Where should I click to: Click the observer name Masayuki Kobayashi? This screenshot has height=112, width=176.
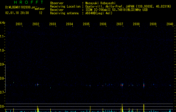100,3
